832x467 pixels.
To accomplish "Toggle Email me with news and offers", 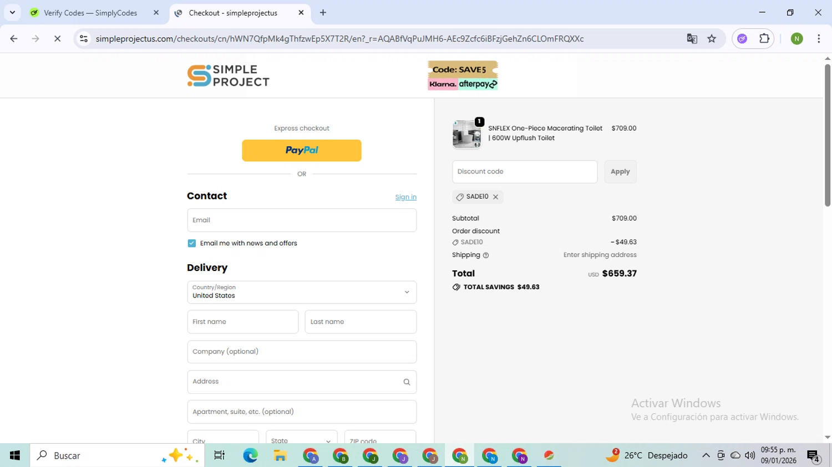I will pyautogui.click(x=192, y=243).
